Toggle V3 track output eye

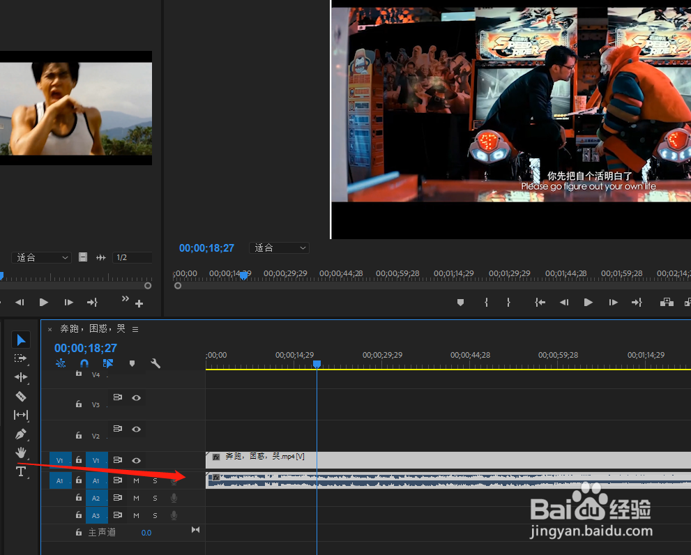point(137,397)
